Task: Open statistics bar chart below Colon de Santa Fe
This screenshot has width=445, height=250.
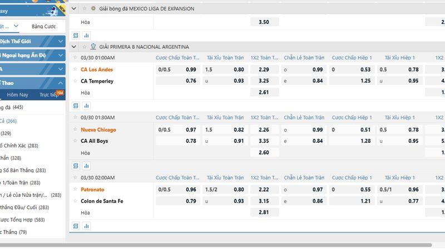Action: point(86,226)
